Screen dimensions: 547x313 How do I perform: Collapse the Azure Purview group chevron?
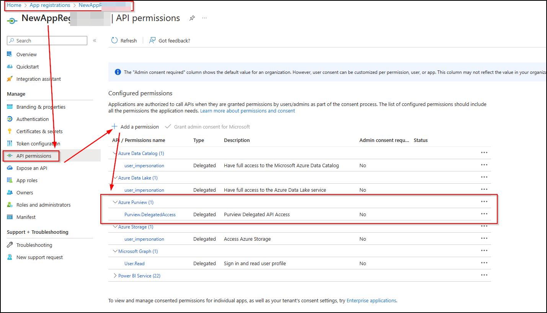click(115, 202)
